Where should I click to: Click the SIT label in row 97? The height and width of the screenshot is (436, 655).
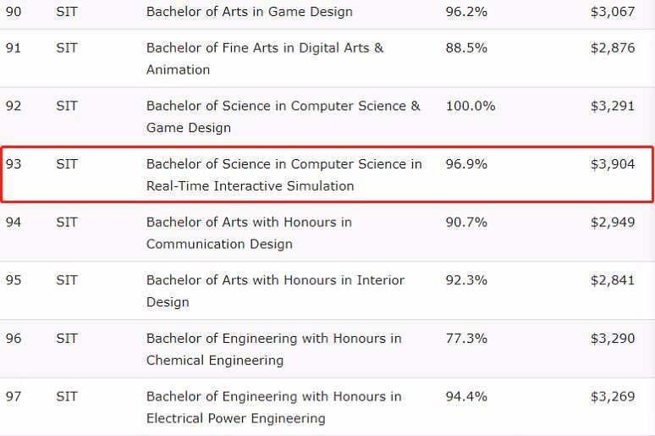point(67,396)
